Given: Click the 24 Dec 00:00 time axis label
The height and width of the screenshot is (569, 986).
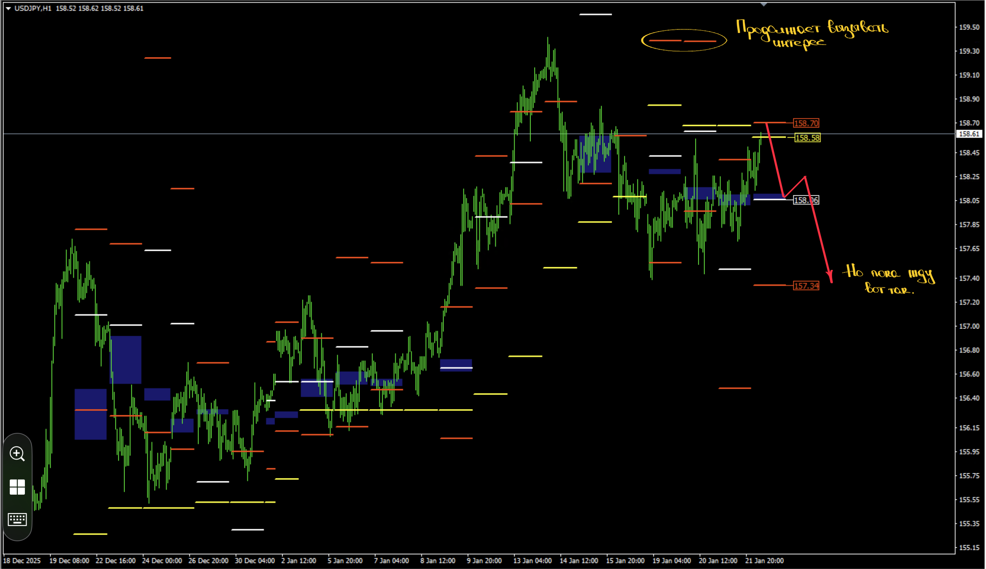Looking at the screenshot, I should [x=162, y=560].
